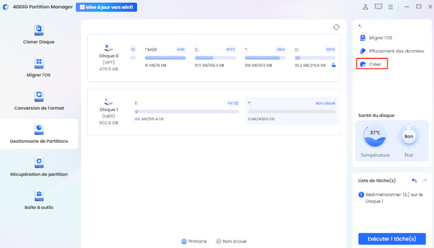Select the Redimensionner (E:) task entry

(391, 198)
